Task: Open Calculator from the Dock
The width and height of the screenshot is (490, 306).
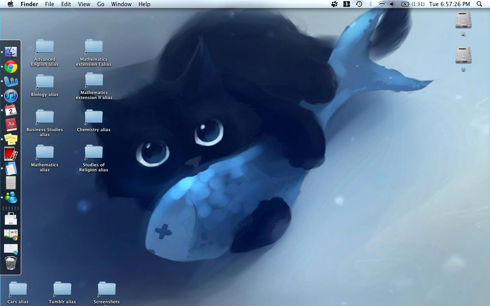Action: tap(11, 183)
